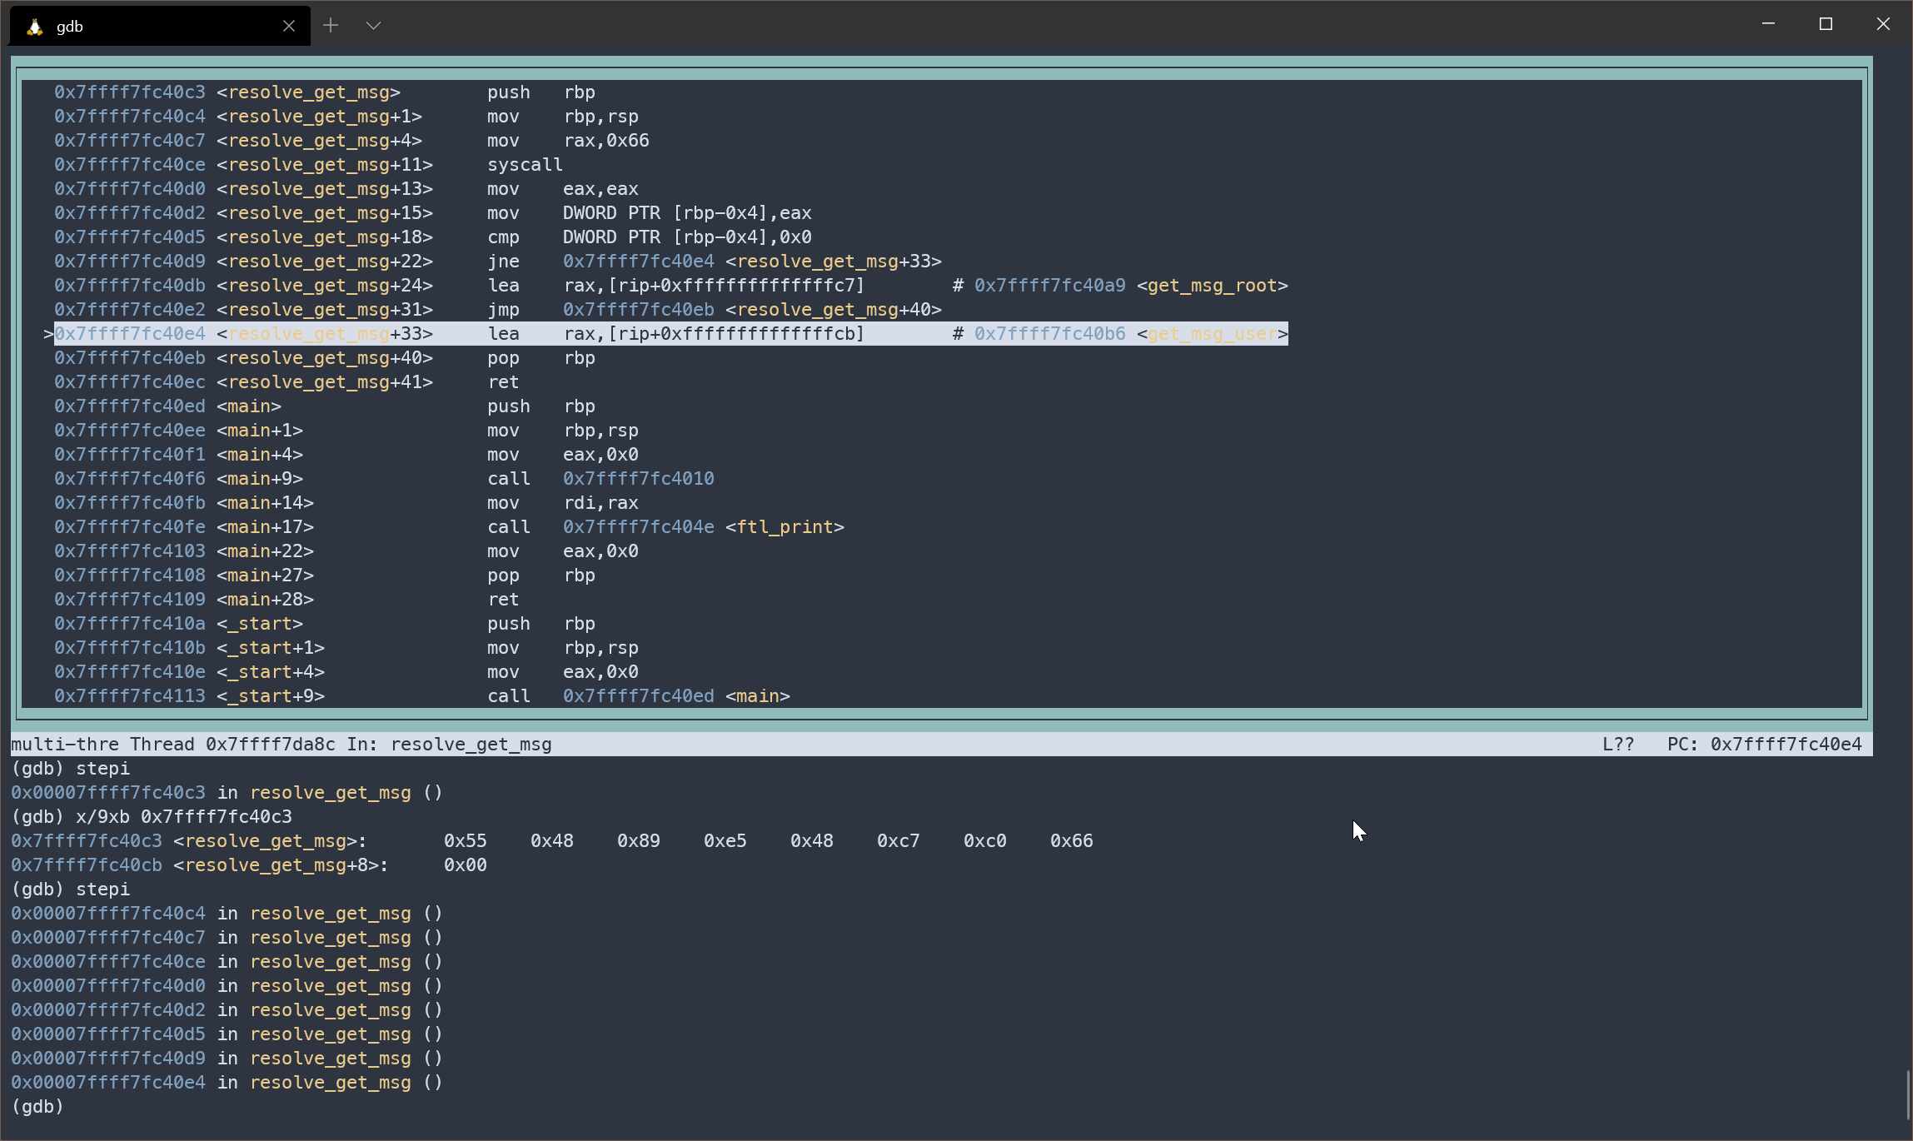Click the ftl_print call target
This screenshot has height=1141, width=1913.
[x=784, y=527]
